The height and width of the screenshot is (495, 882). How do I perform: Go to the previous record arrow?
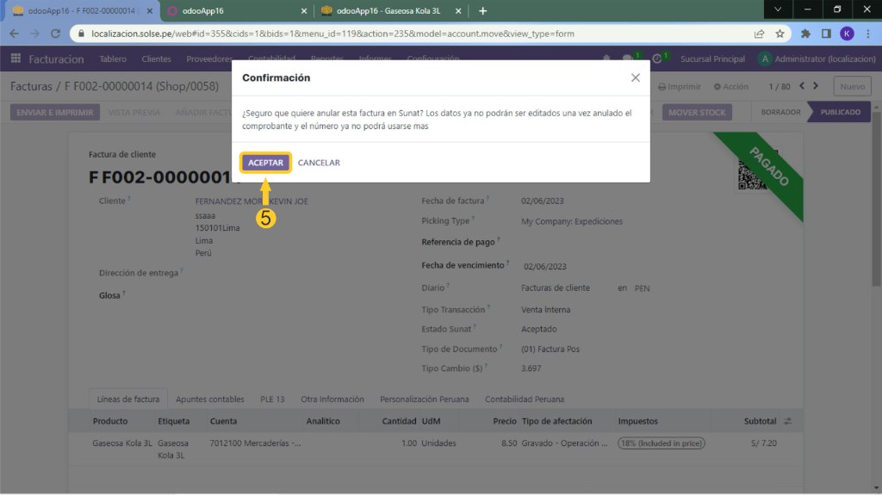[802, 86]
